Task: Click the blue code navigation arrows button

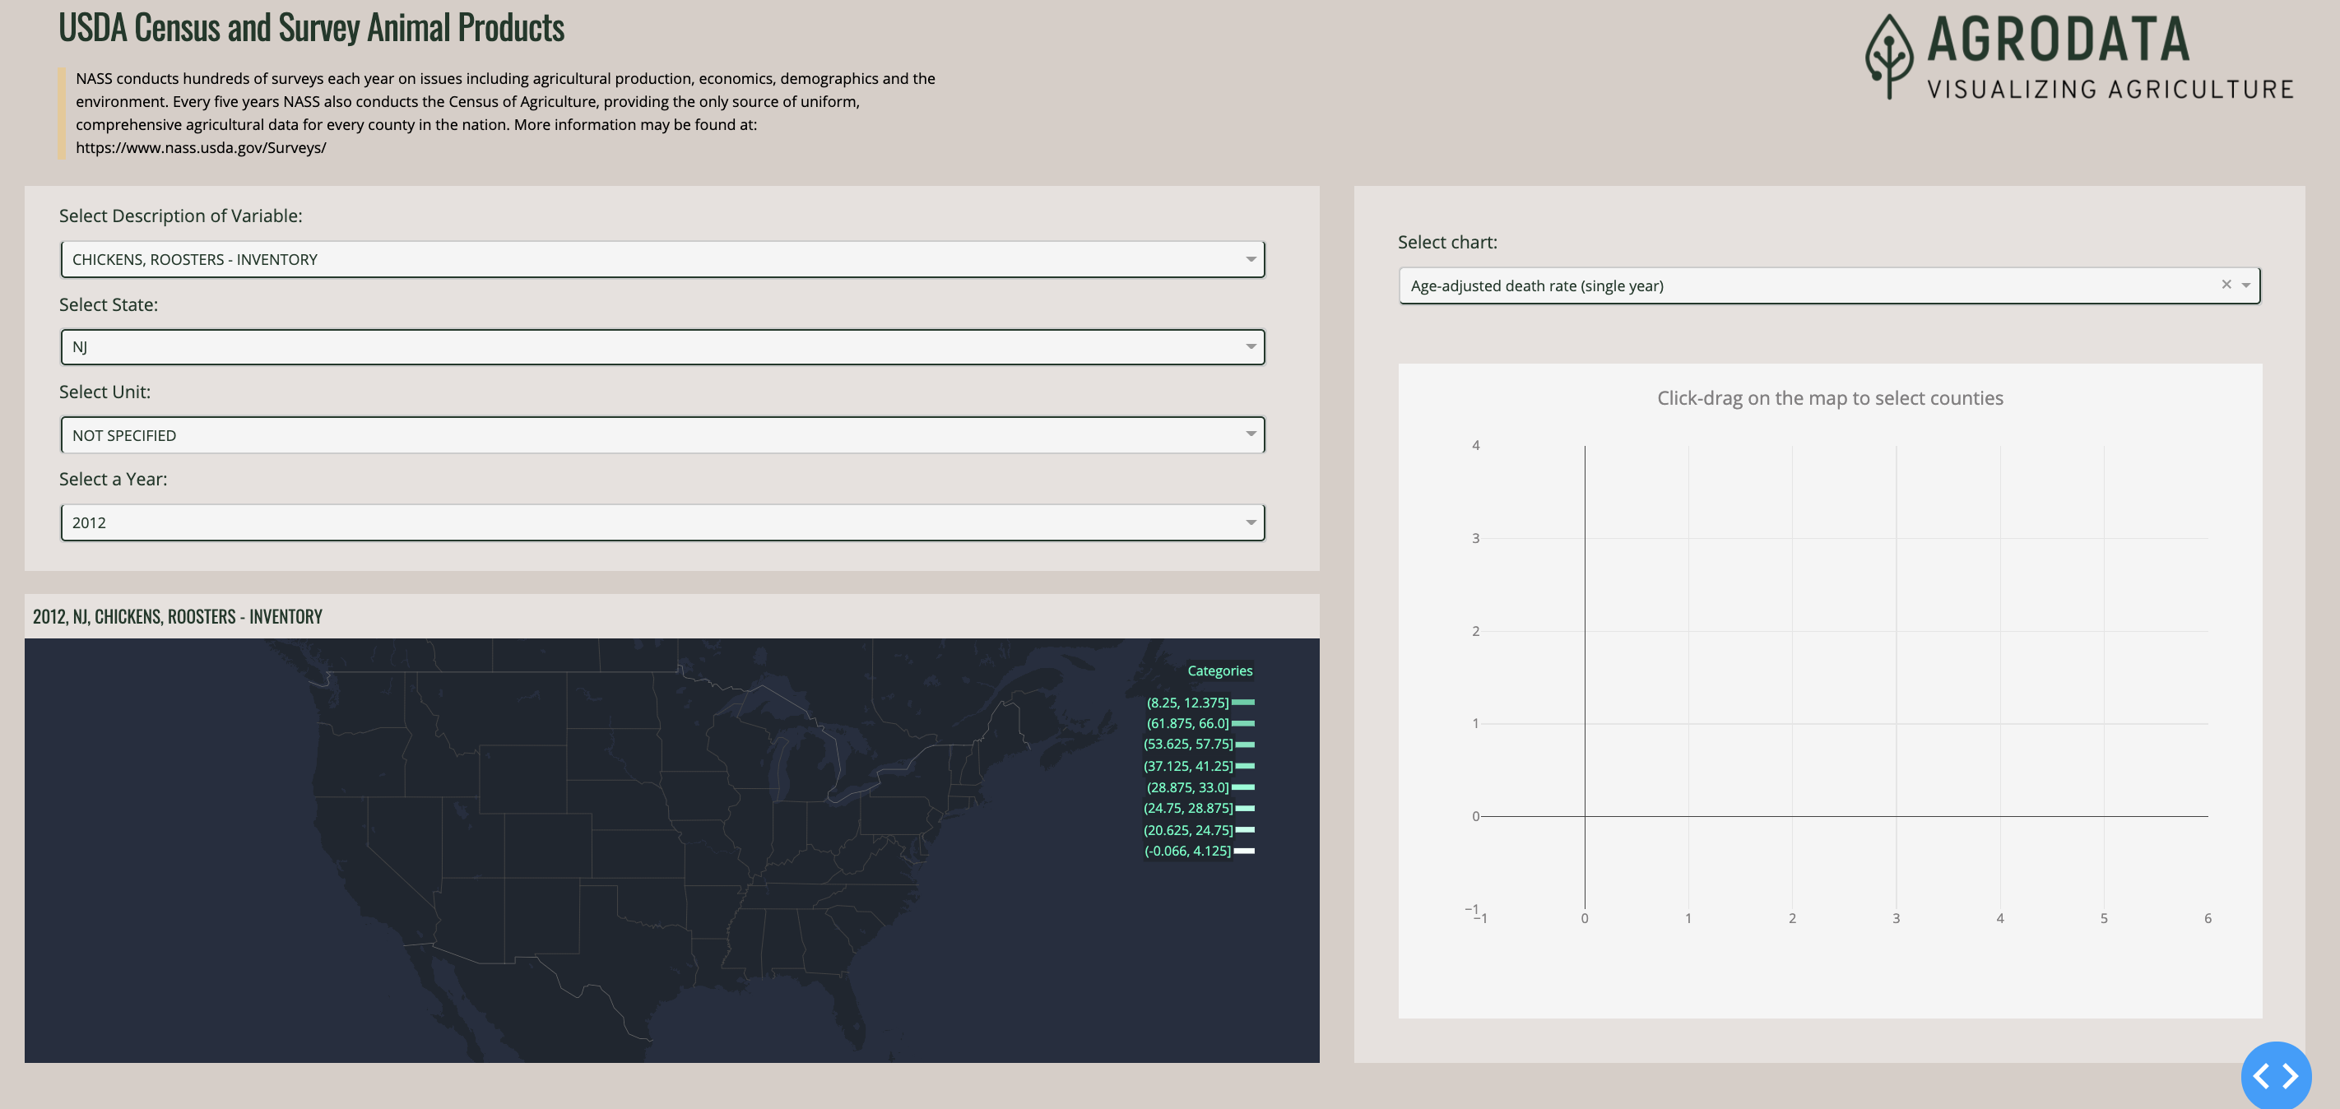Action: tap(2275, 1075)
